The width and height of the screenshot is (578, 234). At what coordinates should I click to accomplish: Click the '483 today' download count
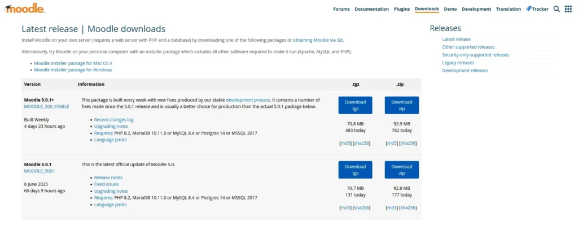point(356,131)
